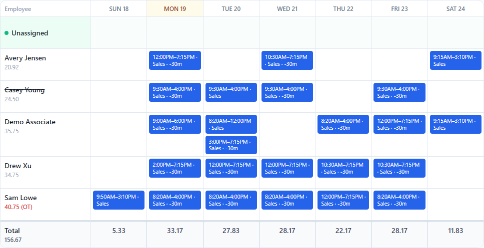The height and width of the screenshot is (248, 484).
Task: Open Drew Xu's Monday 2:00PM–7:15PM shift
Action: click(175, 168)
